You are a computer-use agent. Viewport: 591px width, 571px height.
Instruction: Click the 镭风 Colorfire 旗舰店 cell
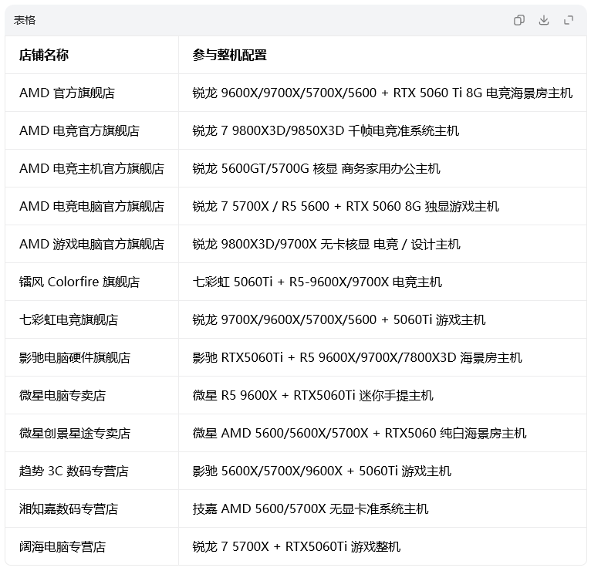click(x=79, y=282)
